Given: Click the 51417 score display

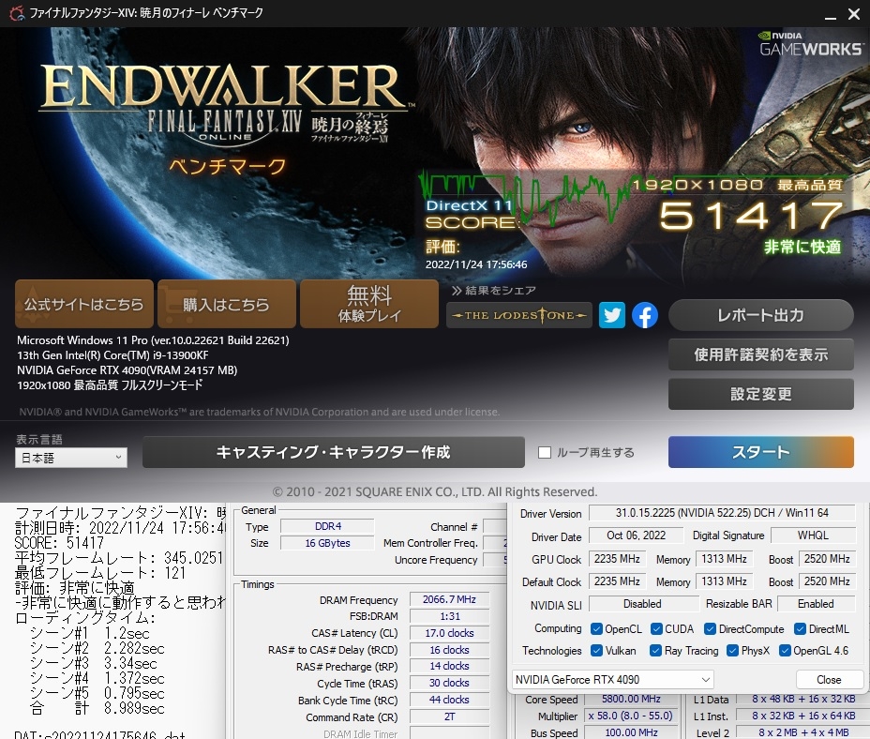Looking at the screenshot, I should (752, 216).
